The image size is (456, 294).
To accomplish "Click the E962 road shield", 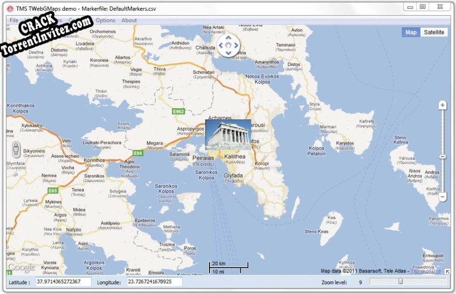I will coord(178,112).
